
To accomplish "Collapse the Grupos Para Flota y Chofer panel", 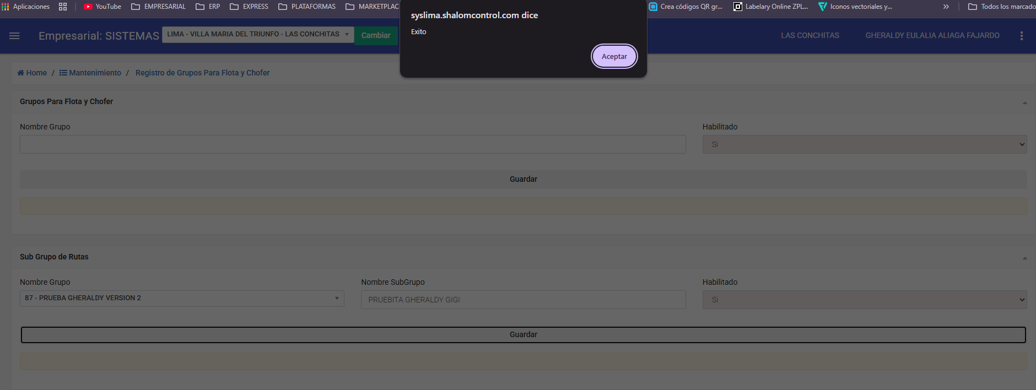I will tap(1024, 102).
